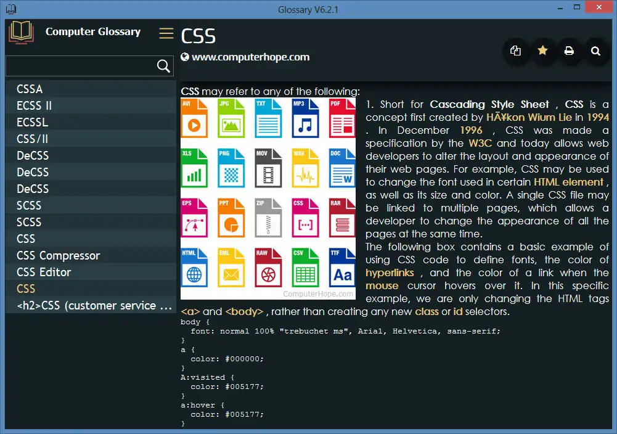This screenshot has width=617, height=434.
Task: Select CSS/II in the term list
Action: point(90,139)
